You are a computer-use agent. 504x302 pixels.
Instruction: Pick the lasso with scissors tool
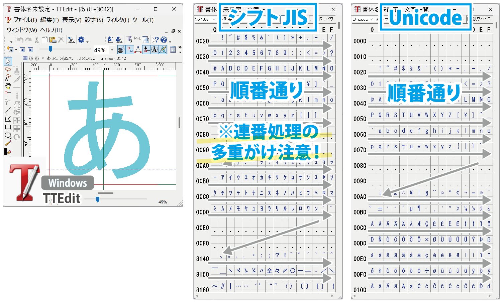pyautogui.click(x=8, y=78)
